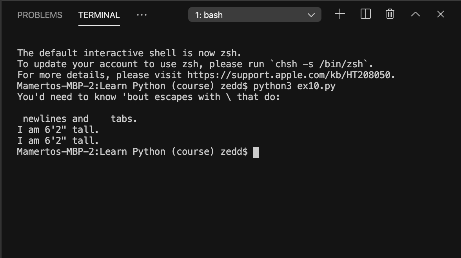Select the TERMINAL tab
This screenshot has height=258, width=461.
[99, 15]
